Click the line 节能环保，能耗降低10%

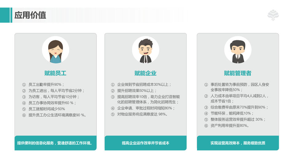click(232, 113)
